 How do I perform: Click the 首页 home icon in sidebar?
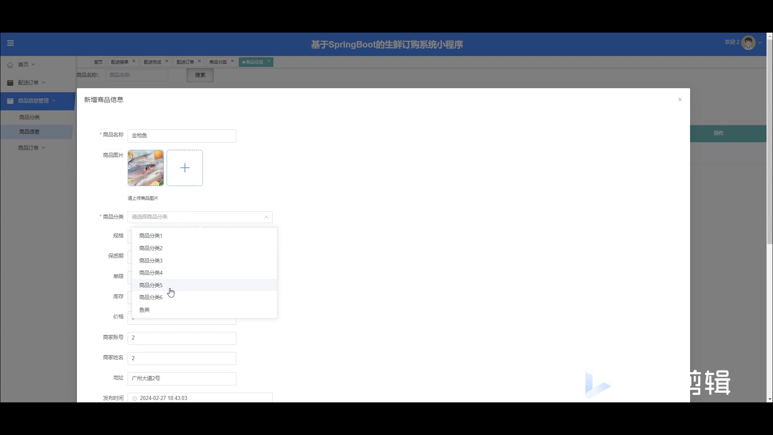click(10, 65)
